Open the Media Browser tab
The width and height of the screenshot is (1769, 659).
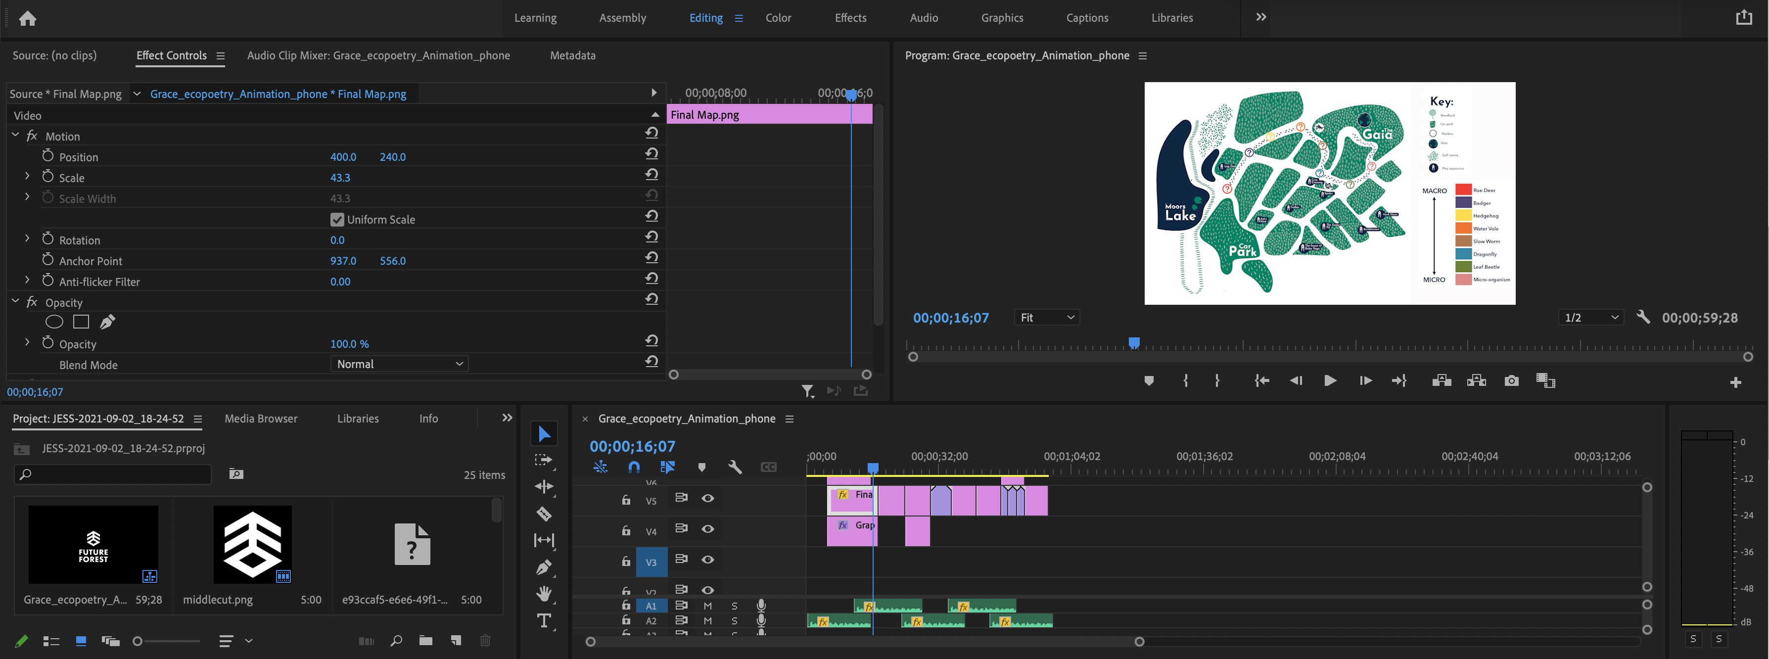[x=261, y=419]
